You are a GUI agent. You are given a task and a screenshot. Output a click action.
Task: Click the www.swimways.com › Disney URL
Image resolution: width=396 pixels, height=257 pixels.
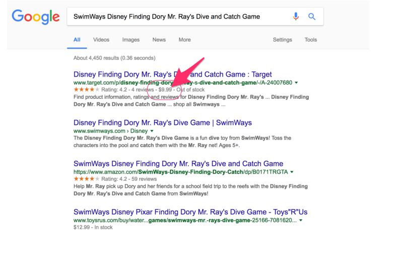pos(111,131)
